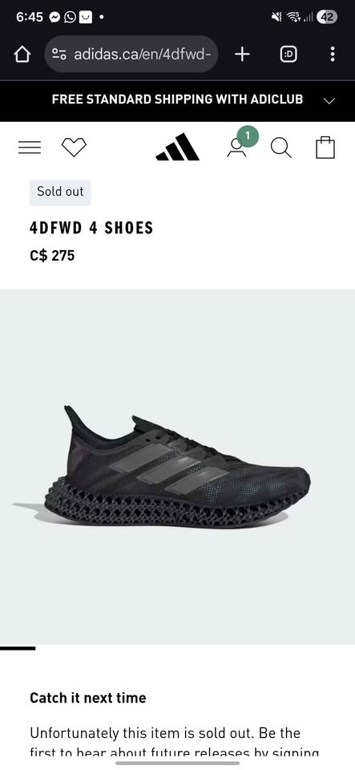Open a new tab with plus icon
This screenshot has width=355, height=770.
click(x=242, y=55)
